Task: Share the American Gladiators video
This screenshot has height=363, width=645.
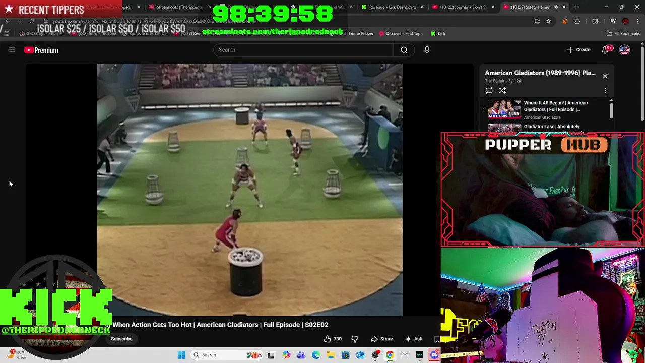Action: (x=381, y=339)
